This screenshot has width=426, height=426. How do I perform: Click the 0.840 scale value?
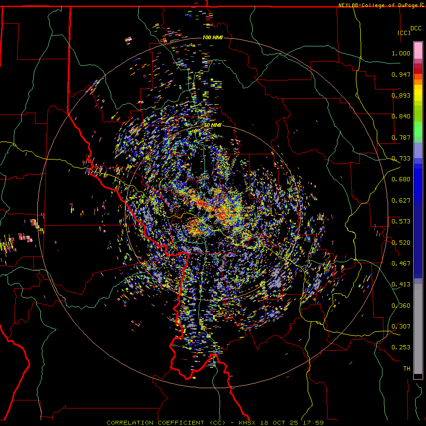pyautogui.click(x=401, y=116)
